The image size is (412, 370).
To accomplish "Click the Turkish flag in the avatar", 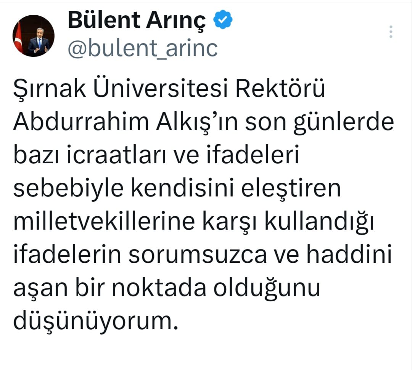I will pyautogui.click(x=18, y=37).
